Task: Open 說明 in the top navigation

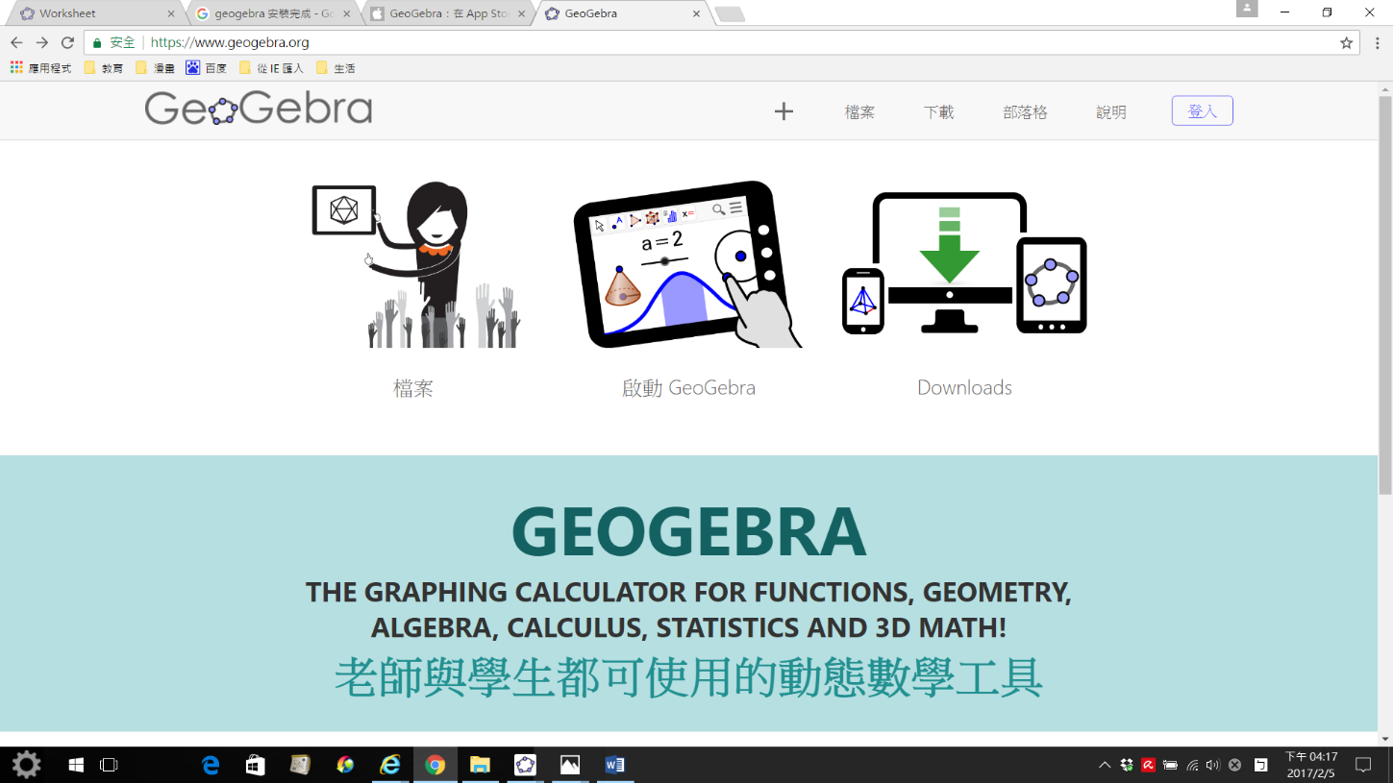Action: 1111,112
